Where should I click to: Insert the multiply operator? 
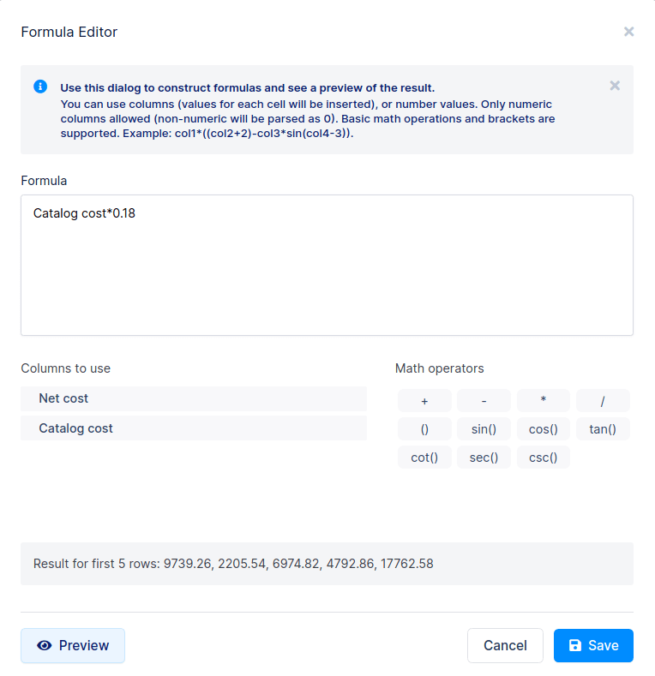coord(544,401)
